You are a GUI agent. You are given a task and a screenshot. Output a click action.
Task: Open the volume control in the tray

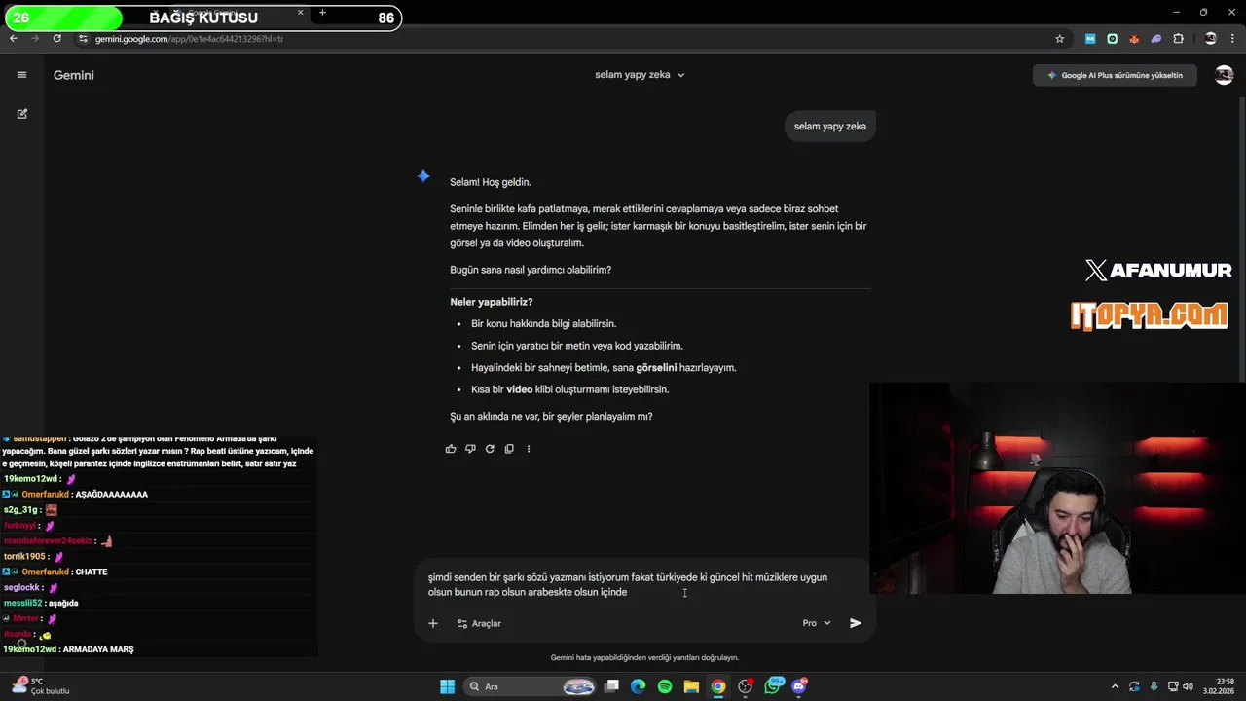(1187, 686)
